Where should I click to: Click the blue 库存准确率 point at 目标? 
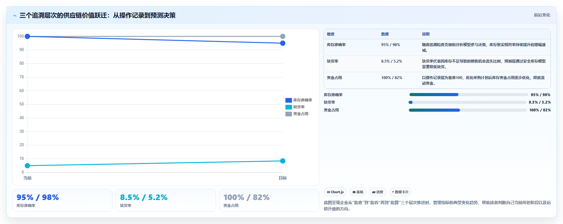coord(283,43)
